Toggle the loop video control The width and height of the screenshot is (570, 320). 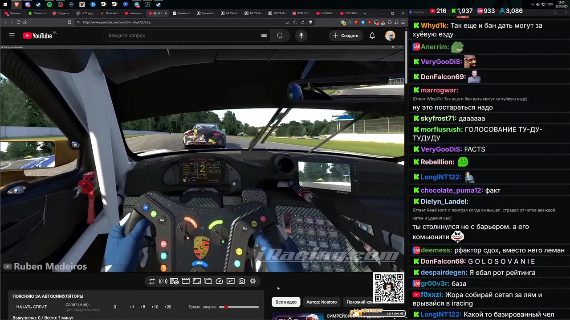(x=152, y=281)
